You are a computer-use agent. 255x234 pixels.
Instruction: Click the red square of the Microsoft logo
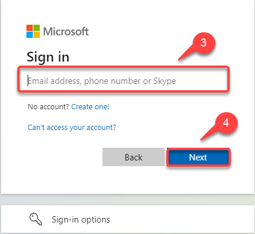29,28
